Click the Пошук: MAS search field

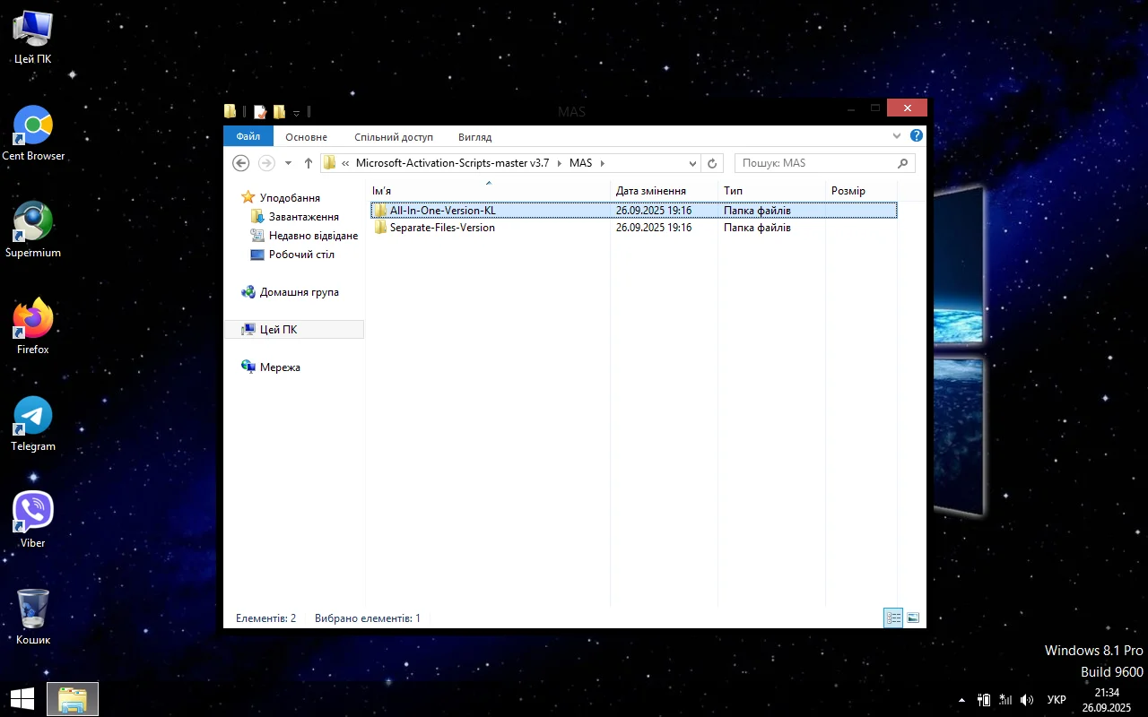click(x=816, y=163)
